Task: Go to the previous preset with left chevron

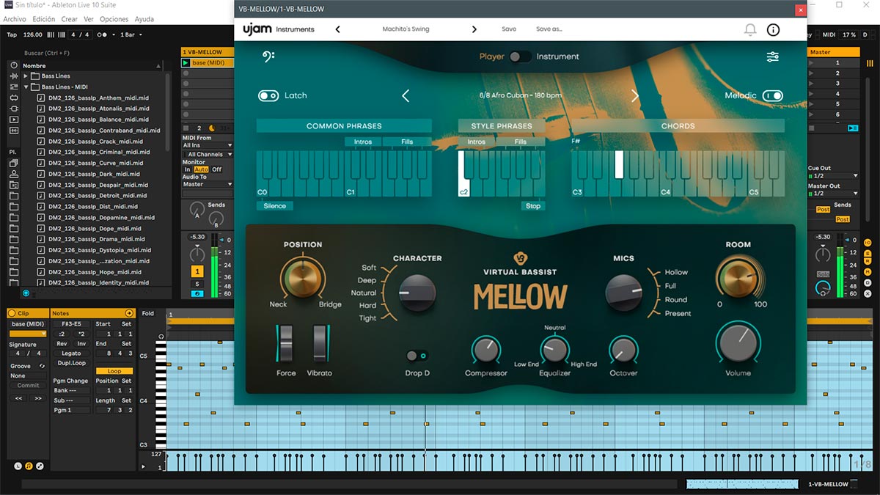Action: pos(338,29)
